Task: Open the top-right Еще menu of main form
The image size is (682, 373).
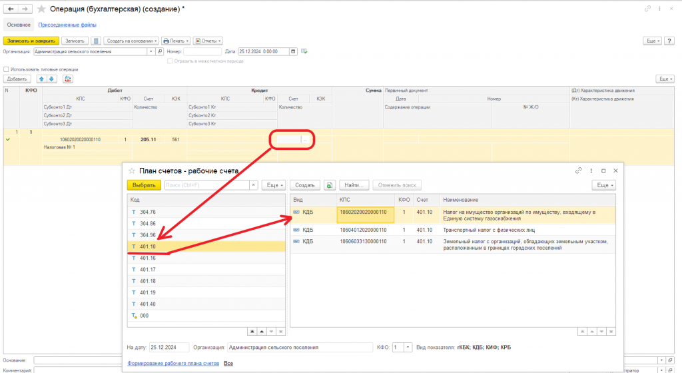Action: point(652,41)
